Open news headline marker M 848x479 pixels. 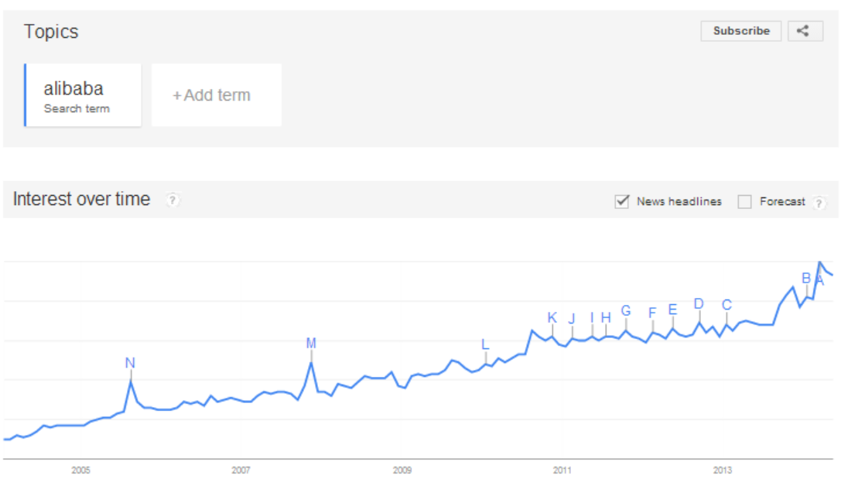point(311,343)
